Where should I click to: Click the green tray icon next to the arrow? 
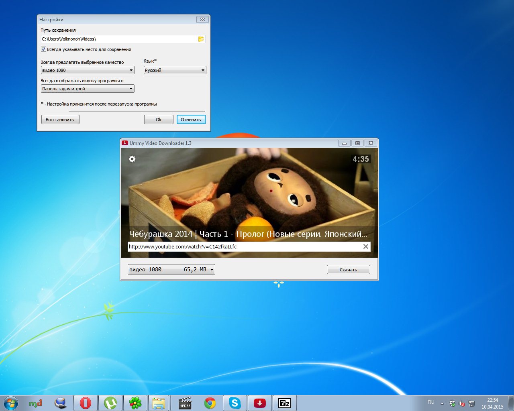point(452,403)
